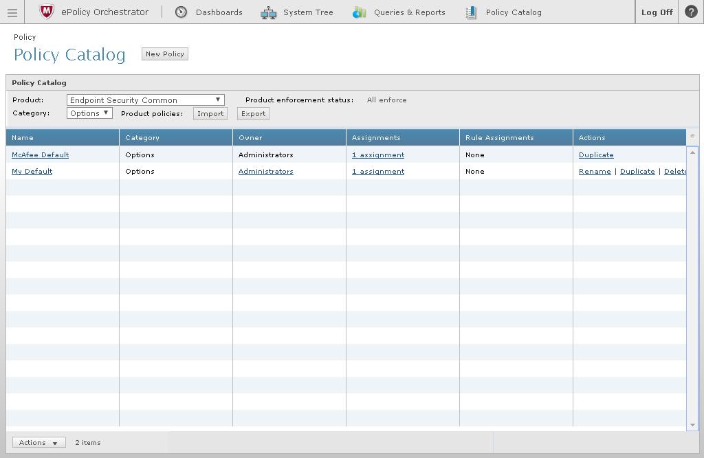Sort by the Rule Assignments column header
The height and width of the screenshot is (458, 704).
516,138
